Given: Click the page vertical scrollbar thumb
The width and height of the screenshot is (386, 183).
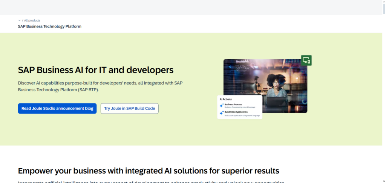Looking at the screenshot, I should [384, 9].
